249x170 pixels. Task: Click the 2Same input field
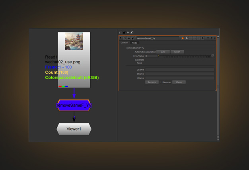tap(179, 70)
